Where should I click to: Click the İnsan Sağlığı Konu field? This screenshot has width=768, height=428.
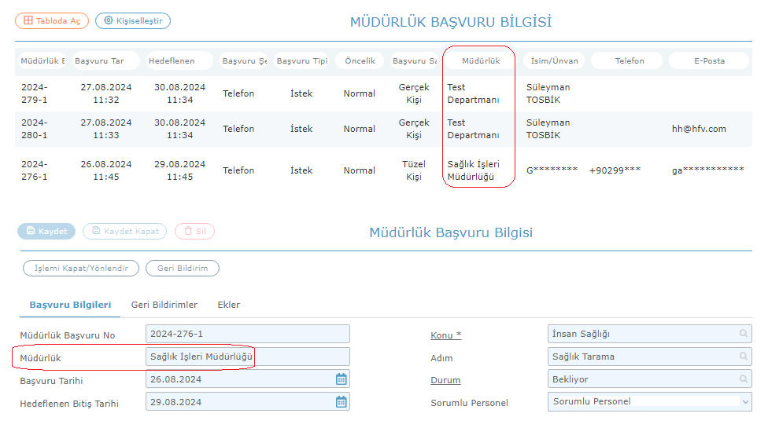(649, 334)
